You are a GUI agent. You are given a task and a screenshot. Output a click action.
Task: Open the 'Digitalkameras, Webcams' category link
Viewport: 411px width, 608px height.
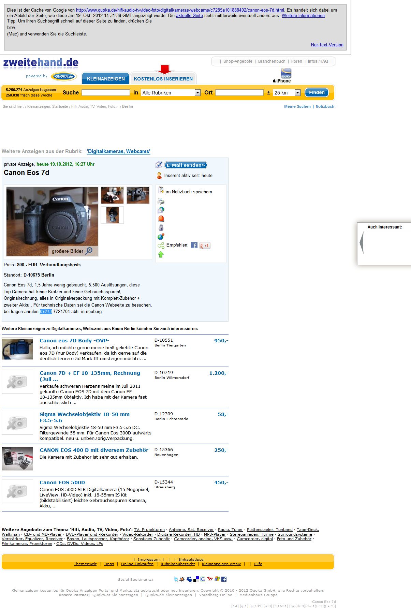coord(118,151)
